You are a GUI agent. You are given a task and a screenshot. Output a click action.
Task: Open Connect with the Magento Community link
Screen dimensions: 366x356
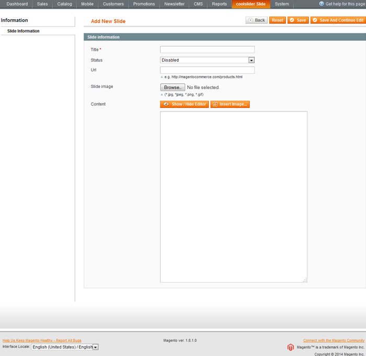[334, 340]
